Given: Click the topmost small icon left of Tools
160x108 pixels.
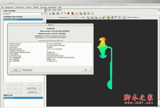Looking at the screenshot, I should click(46, 10).
